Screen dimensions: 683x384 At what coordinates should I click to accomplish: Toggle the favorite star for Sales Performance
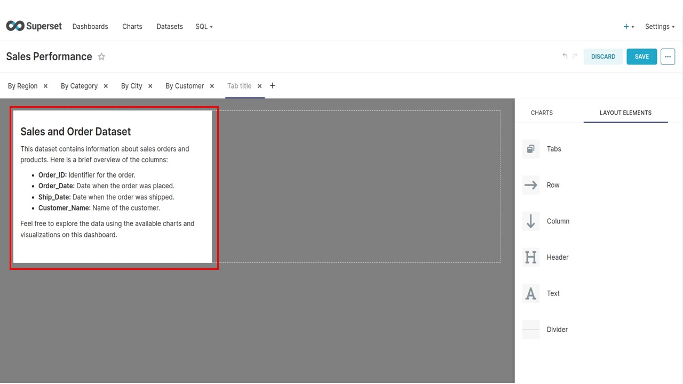click(x=101, y=57)
